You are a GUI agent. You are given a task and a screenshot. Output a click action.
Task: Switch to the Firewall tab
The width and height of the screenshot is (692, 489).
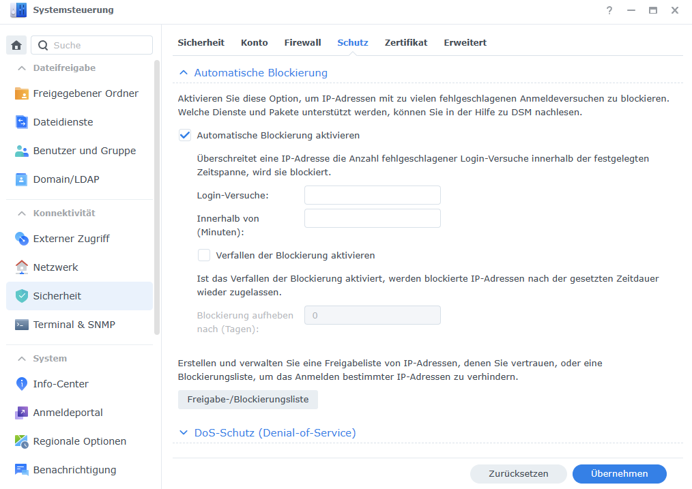pos(302,42)
